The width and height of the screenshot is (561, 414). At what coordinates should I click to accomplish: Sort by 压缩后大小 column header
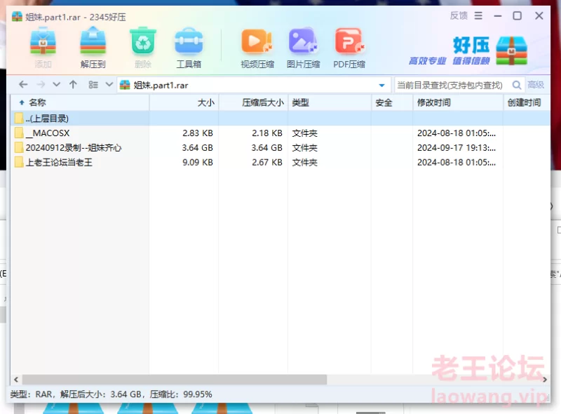(x=254, y=102)
